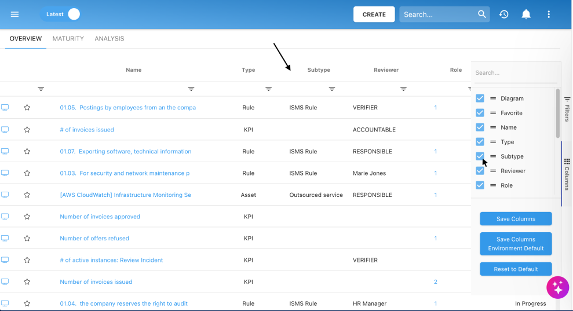Open 'Number of invoices approved' link
This screenshot has height=311, width=573.
coord(100,217)
